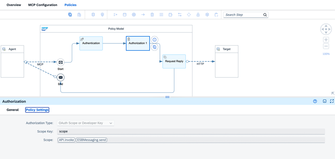Click the Policy Model title
This screenshot has height=159, width=335.
click(116, 29)
